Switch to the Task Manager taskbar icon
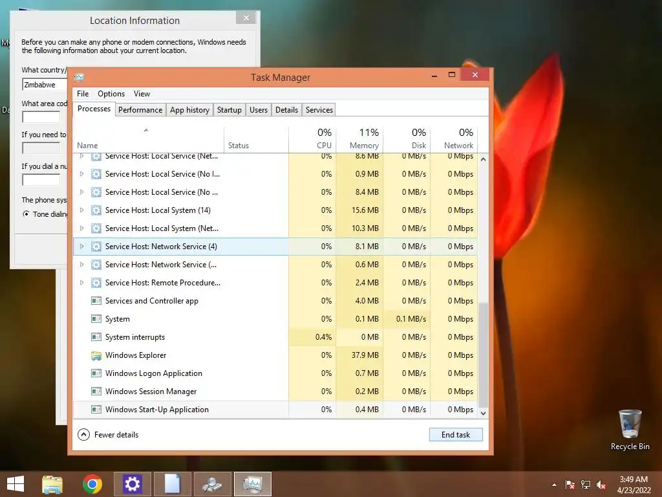 coord(253,484)
